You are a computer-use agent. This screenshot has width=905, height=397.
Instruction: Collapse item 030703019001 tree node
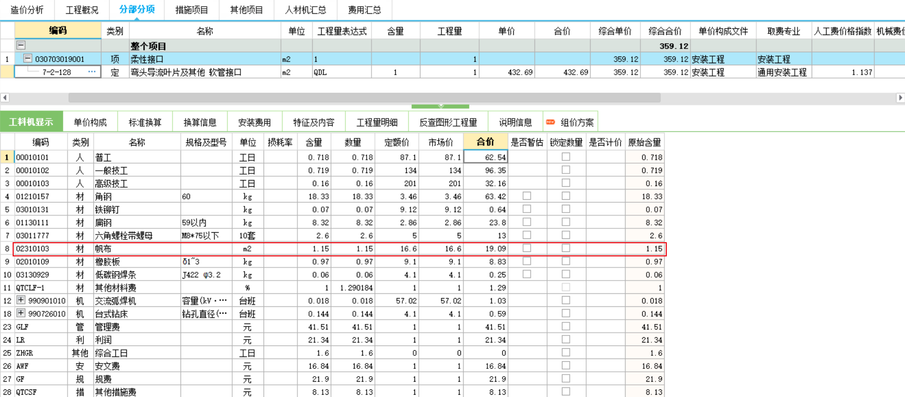coord(27,58)
